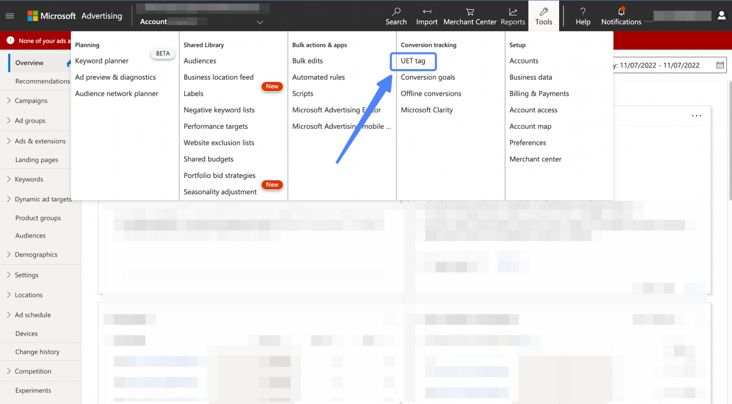
Task: Expand Locations in the sidebar
Action: (x=9, y=295)
